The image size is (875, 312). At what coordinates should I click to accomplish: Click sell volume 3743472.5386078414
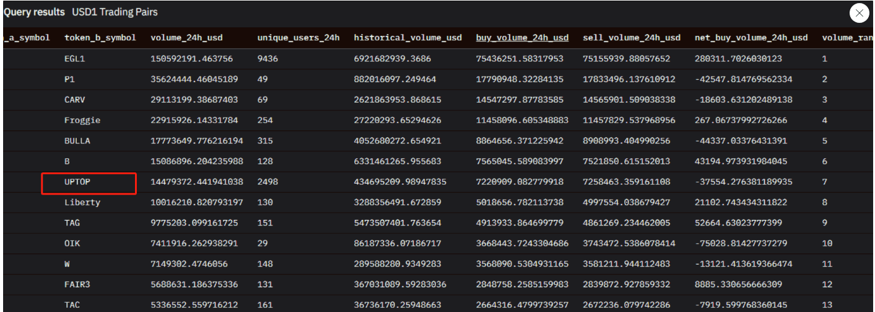tap(629, 243)
